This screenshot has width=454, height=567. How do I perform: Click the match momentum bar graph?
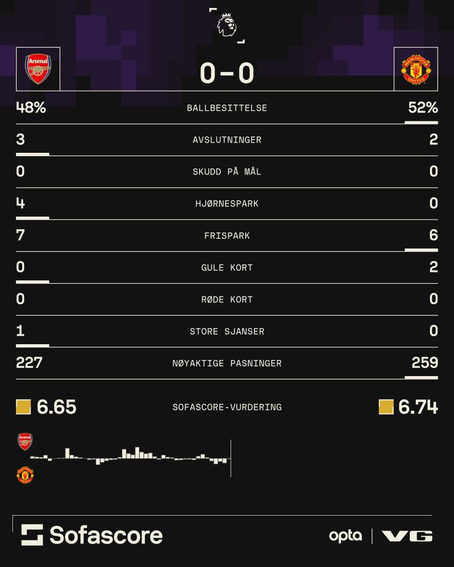pos(130,457)
